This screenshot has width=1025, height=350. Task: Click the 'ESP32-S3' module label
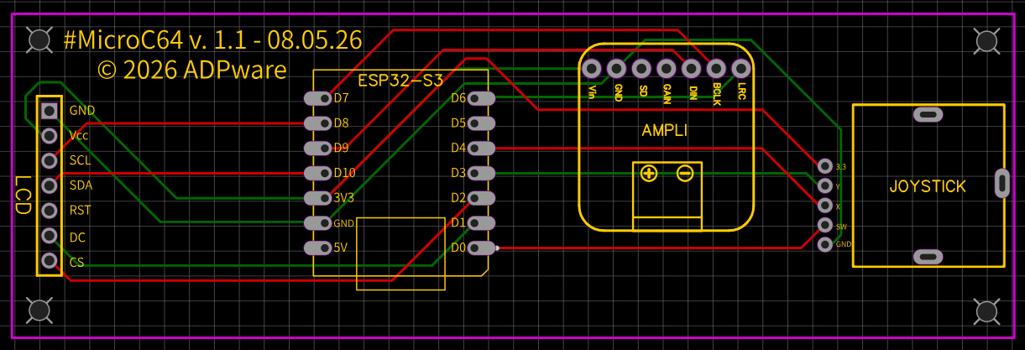(400, 81)
